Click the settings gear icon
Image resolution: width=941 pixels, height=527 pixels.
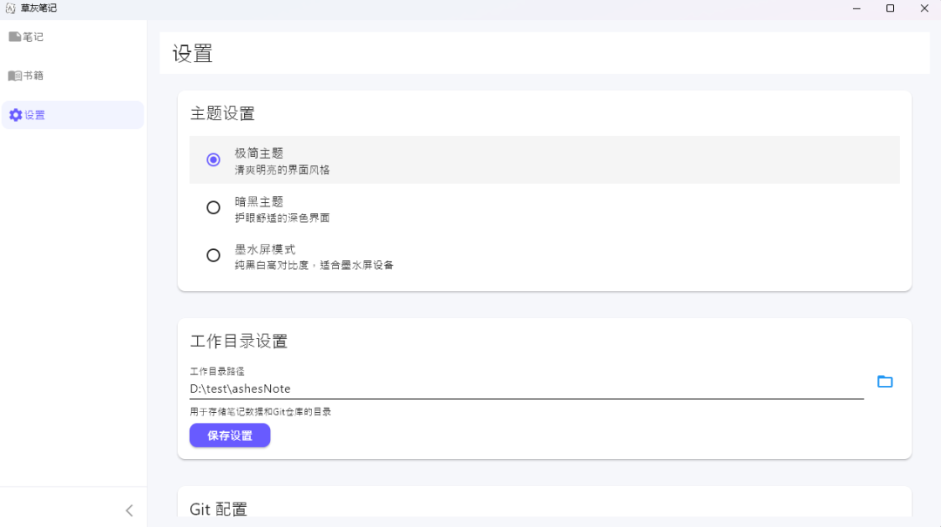pyautogui.click(x=16, y=115)
